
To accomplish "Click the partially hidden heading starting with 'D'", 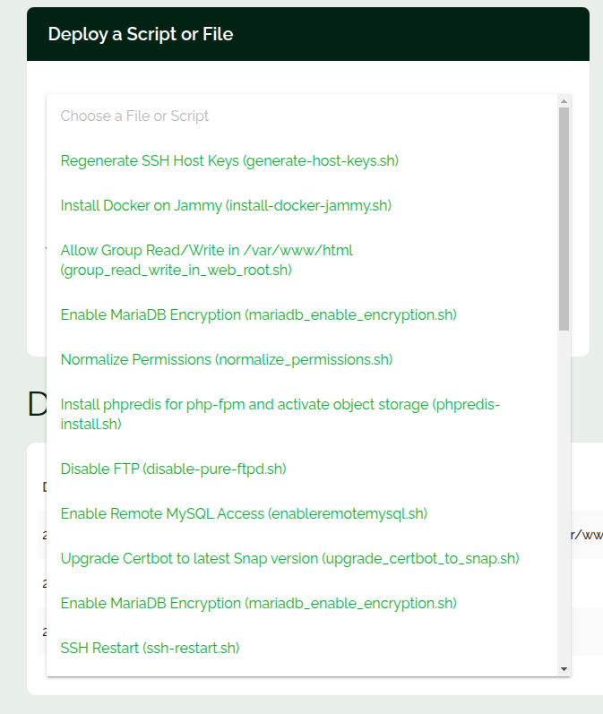I will [x=36, y=404].
